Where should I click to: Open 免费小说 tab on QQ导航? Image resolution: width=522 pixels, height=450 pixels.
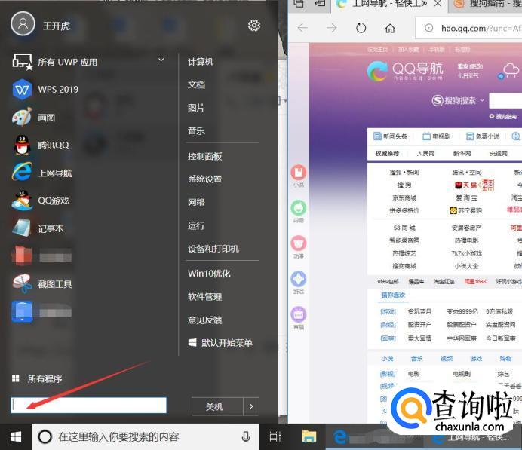(x=483, y=136)
